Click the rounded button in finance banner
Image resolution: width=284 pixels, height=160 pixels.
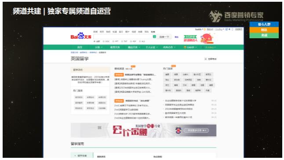pos(197,130)
